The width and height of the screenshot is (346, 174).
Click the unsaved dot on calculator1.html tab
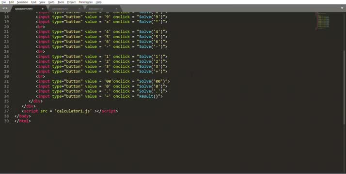43,9
